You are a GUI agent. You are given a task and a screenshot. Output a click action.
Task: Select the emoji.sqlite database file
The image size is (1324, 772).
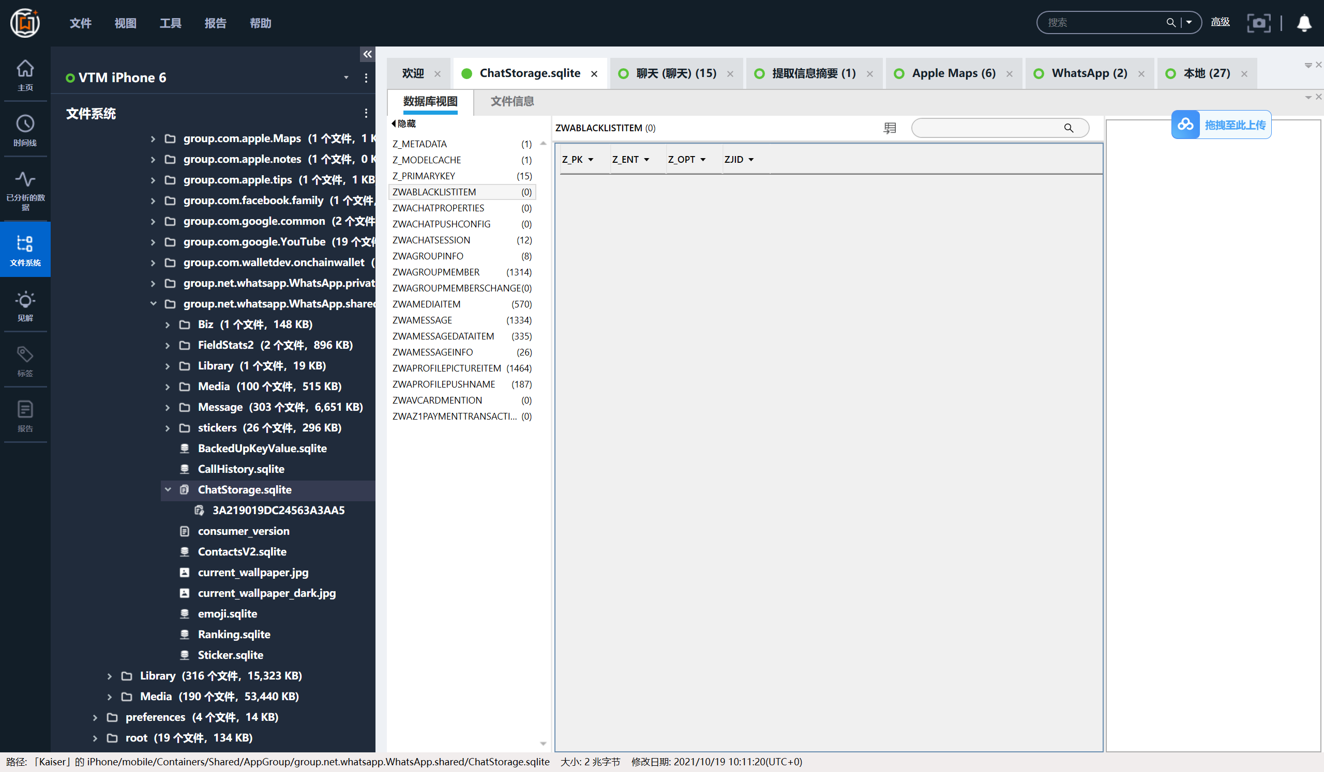[227, 614]
